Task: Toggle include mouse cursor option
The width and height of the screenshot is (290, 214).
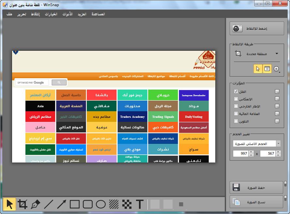Action: [258, 69]
